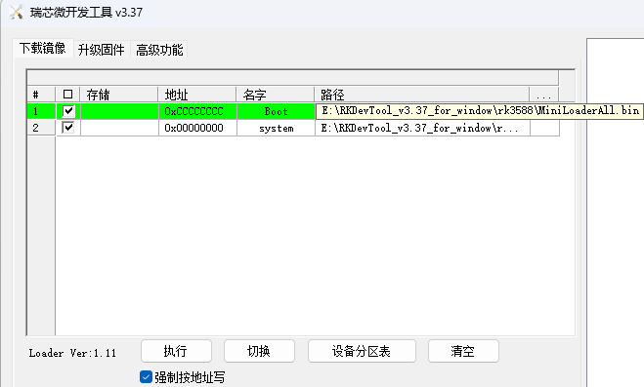Click the system name cell
This screenshot has width=644, height=387.
276,128
